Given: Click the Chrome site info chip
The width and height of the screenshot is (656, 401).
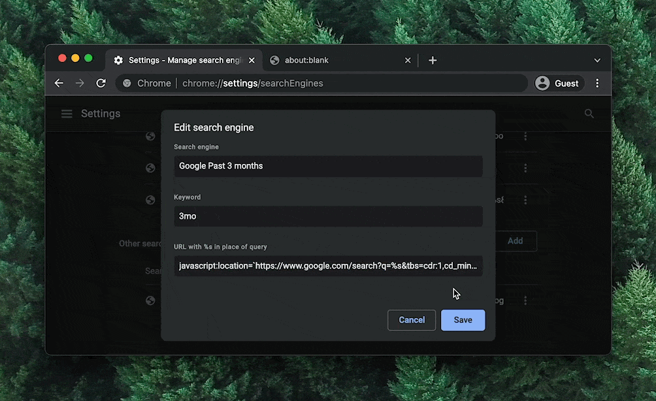Looking at the screenshot, I should pyautogui.click(x=147, y=83).
